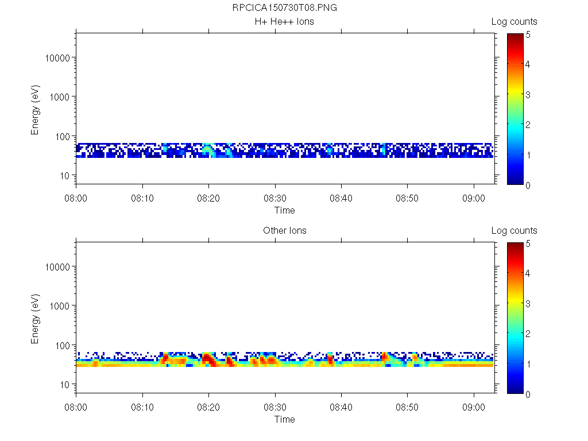Click the top color bar value 3
This screenshot has height=441, width=588.
[528, 95]
